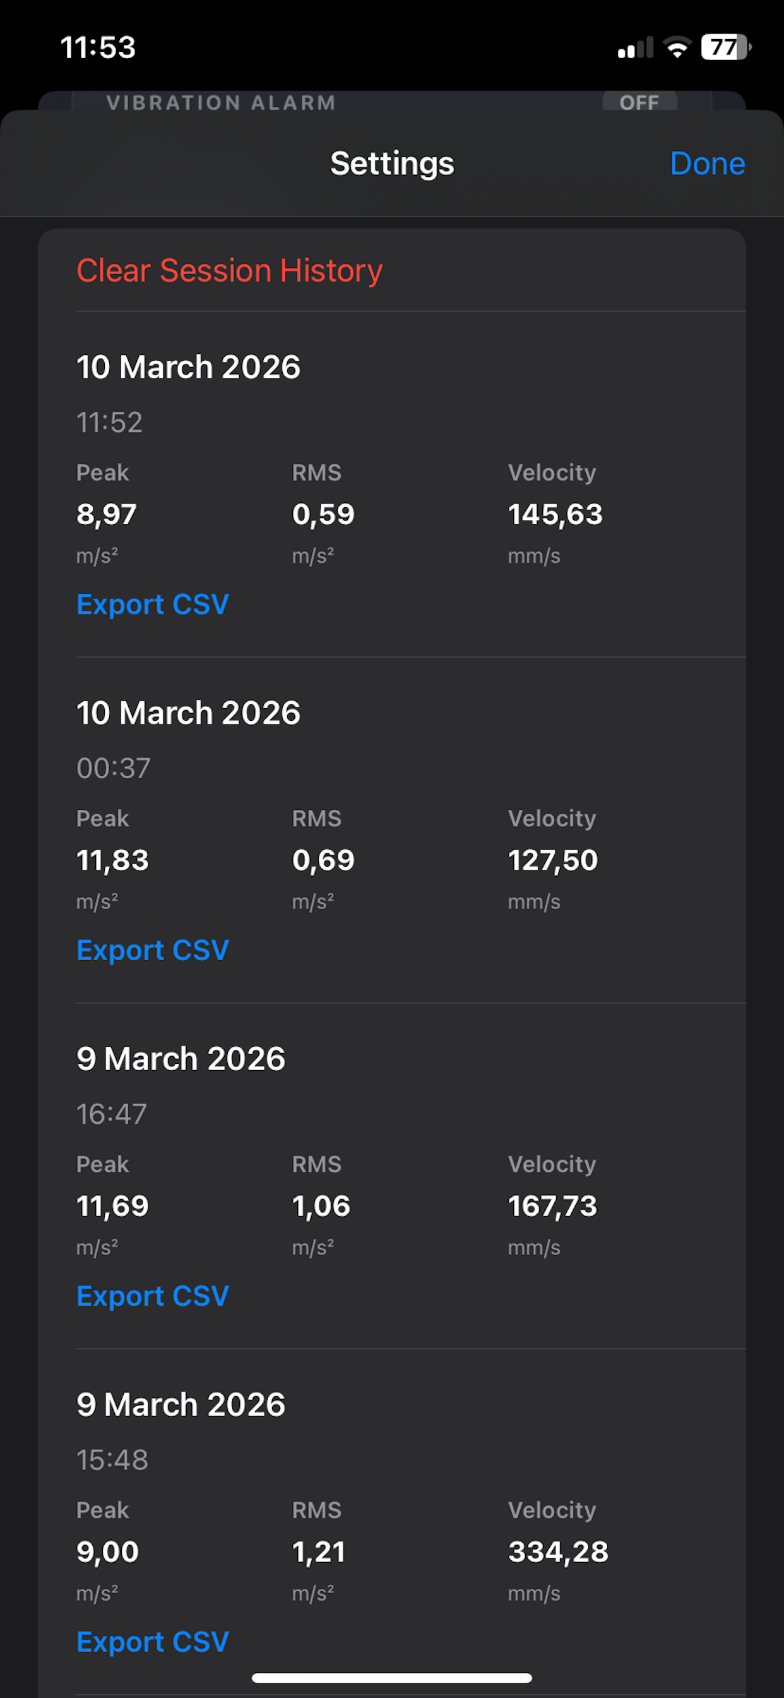Select the 9 March 2026 15:48 session heading
The image size is (784, 1698).
click(x=181, y=1404)
